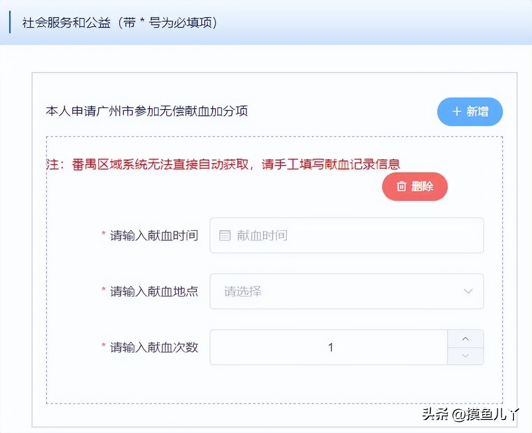Open the 献血地点 selection dropdown
The width and height of the screenshot is (532, 433).
[346, 291]
